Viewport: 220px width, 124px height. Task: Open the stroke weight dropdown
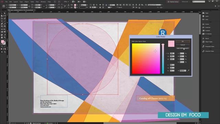tap(87, 5)
